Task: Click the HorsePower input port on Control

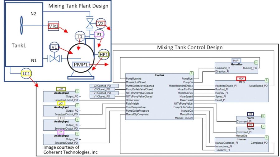Action: 133,100
